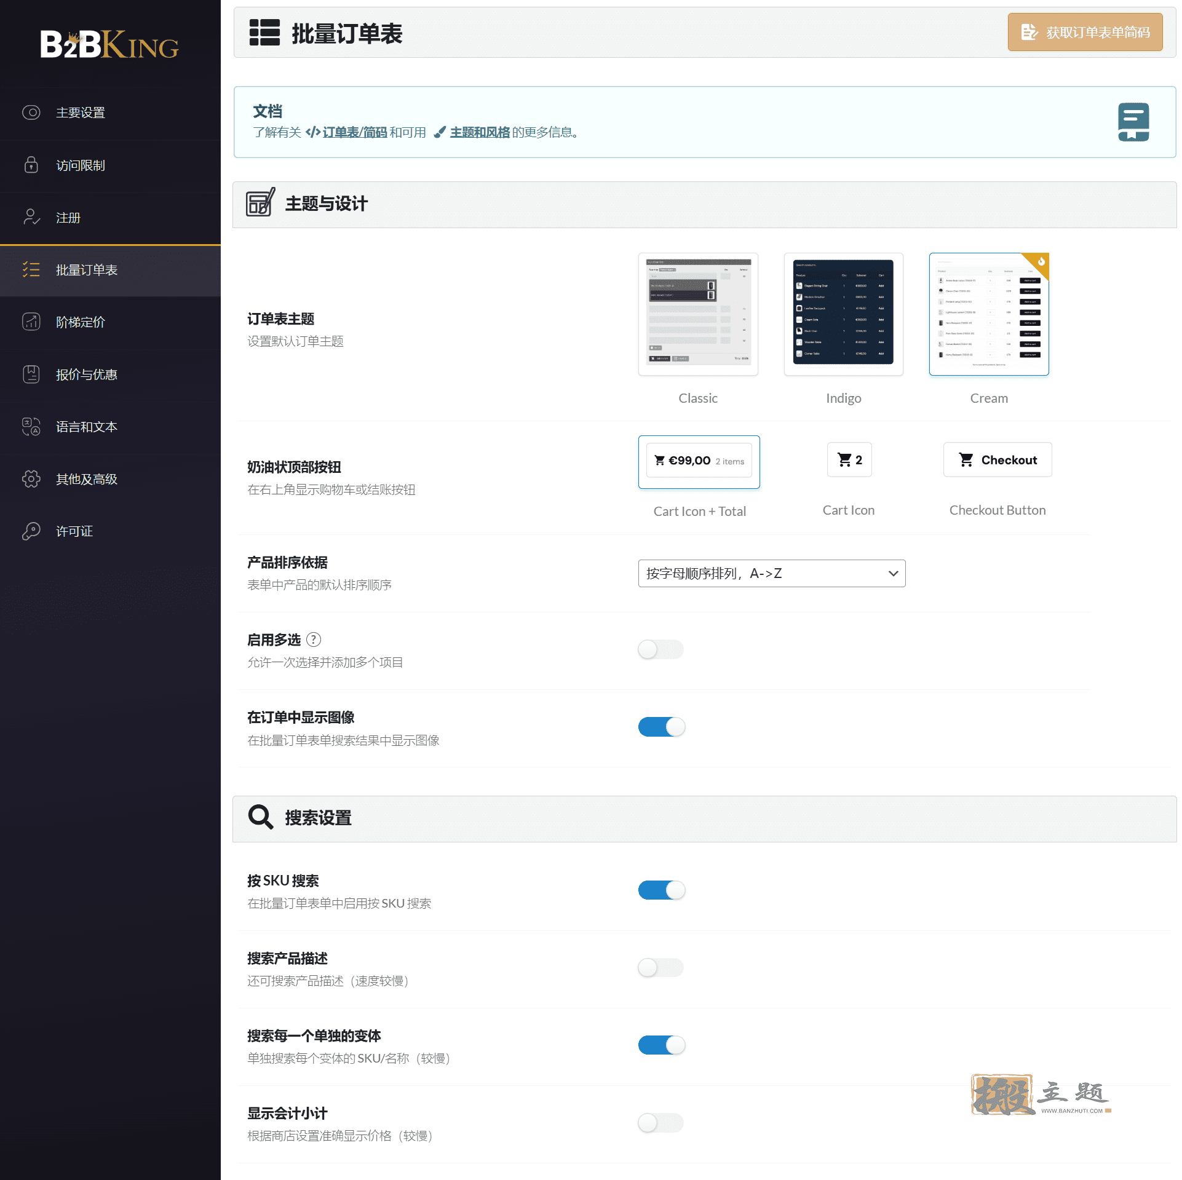Click the 主要设置 sidebar icon
The height and width of the screenshot is (1180, 1182).
pos(31,113)
